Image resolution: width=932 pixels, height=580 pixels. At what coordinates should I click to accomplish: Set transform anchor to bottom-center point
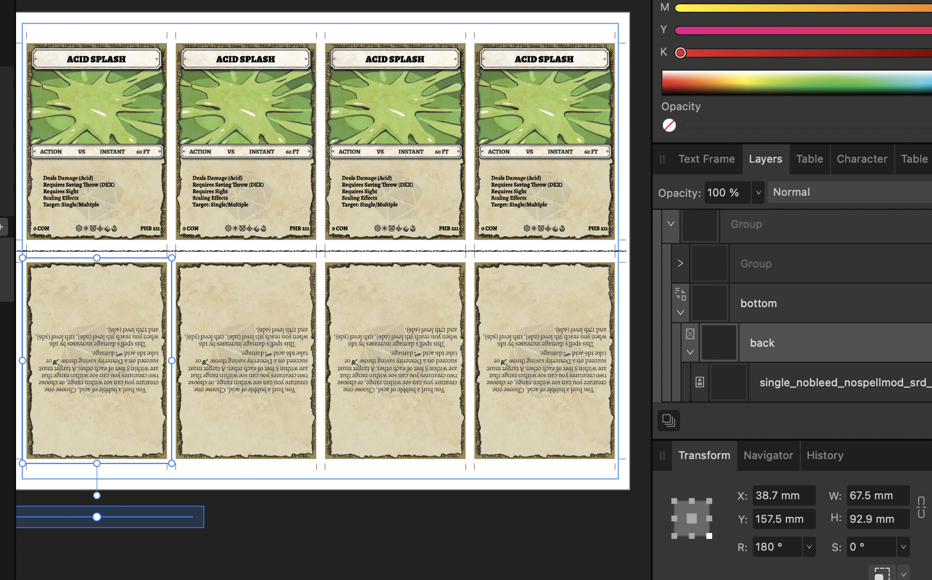point(692,536)
